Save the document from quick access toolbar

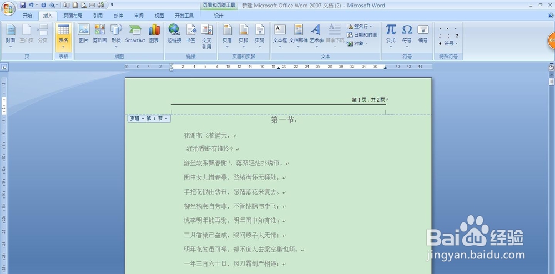coord(23,5)
